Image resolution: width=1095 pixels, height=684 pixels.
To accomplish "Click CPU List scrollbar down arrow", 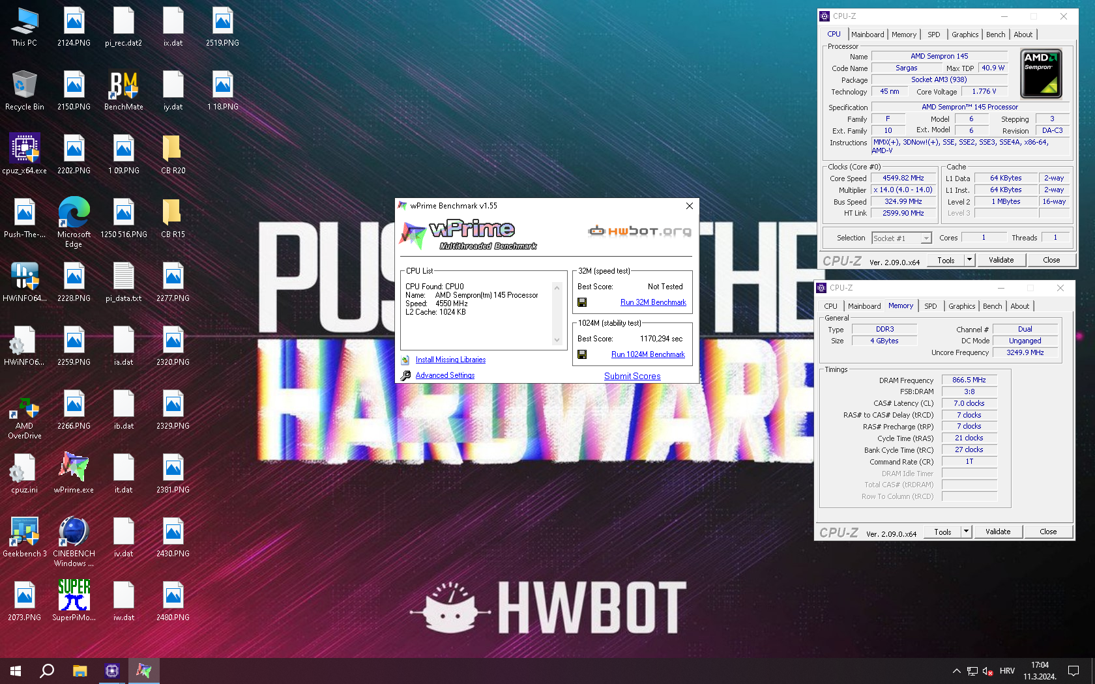I will click(557, 340).
